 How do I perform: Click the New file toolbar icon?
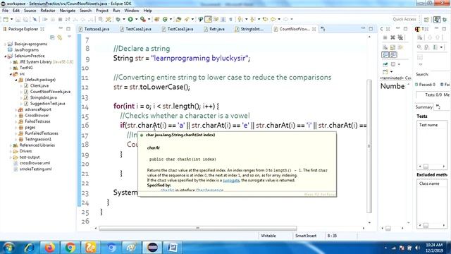pos(6,19)
